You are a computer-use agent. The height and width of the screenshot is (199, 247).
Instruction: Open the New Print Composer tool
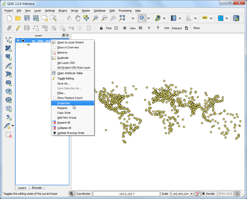[45, 18]
